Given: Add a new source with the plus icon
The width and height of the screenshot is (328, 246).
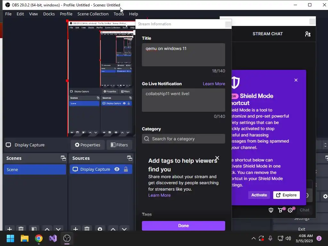Looking at the screenshot, I should [76, 229].
